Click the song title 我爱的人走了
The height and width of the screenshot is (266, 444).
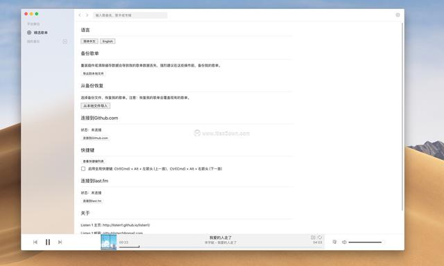click(x=221, y=238)
